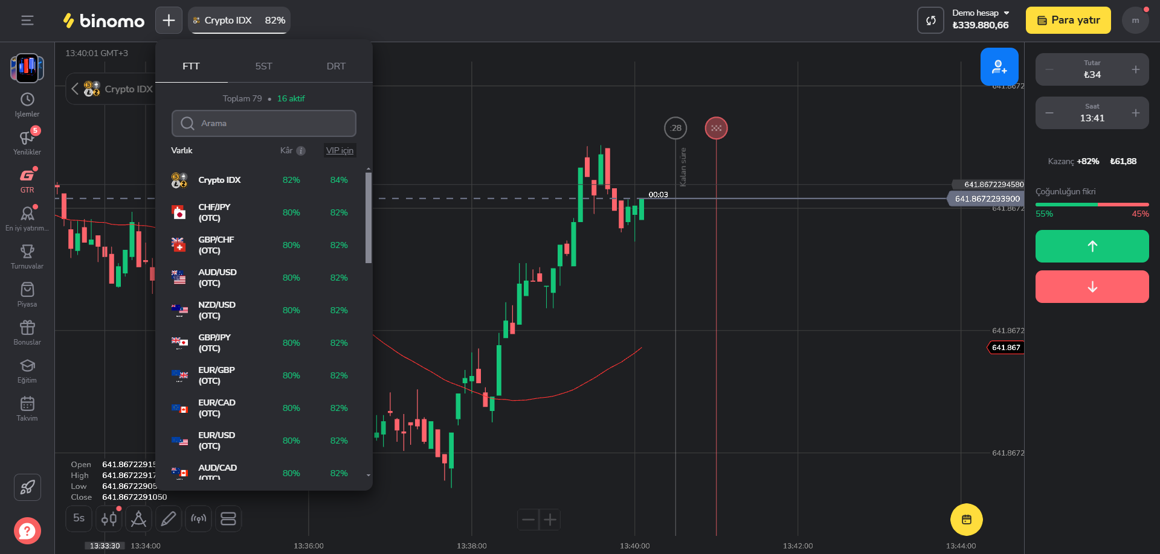Change the candlestick chart type
Screen dimensions: 1160x554
(x=109, y=519)
